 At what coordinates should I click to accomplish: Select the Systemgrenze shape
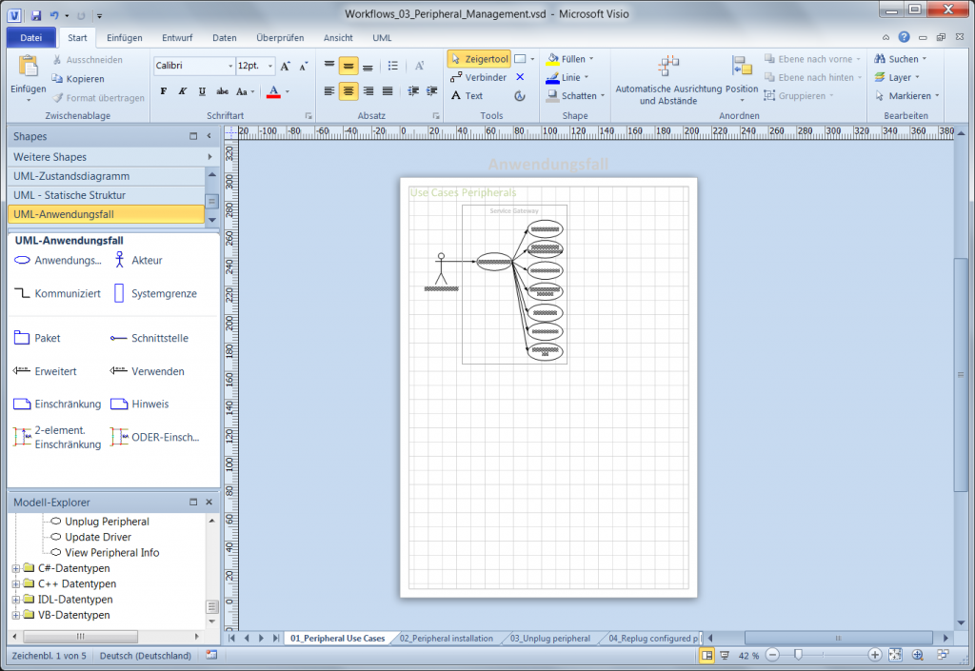155,293
